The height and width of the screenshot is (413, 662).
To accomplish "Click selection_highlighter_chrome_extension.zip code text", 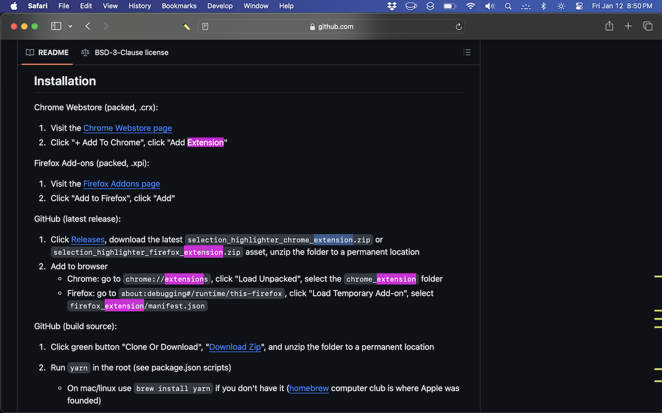I will tap(279, 240).
